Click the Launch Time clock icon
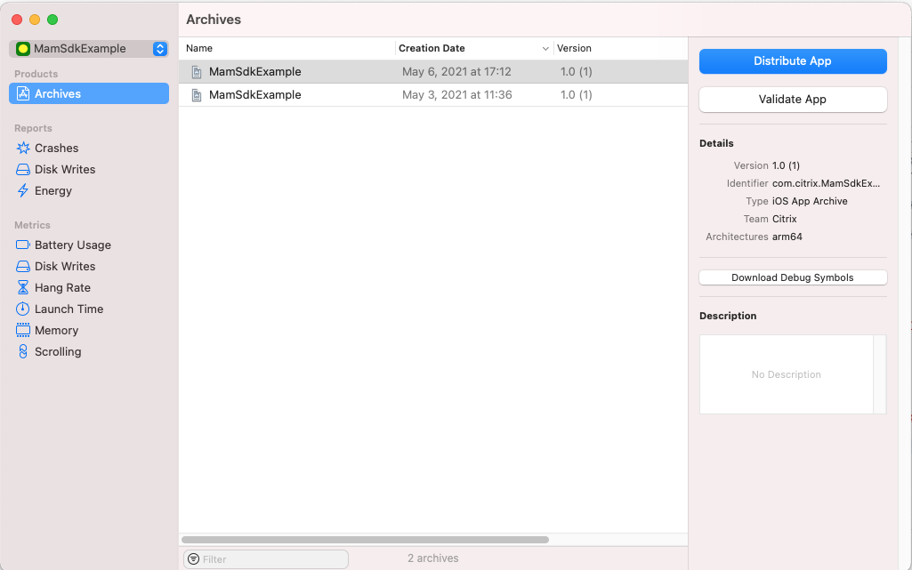912x570 pixels. pyautogui.click(x=23, y=309)
